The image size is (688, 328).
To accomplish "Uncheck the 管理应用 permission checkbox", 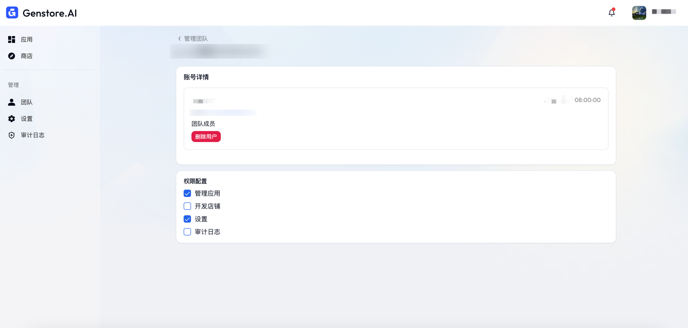I will (x=187, y=193).
